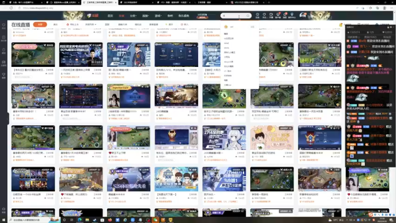
Task: Open the 缺号打 stream thumbnail
Action: point(319,55)
